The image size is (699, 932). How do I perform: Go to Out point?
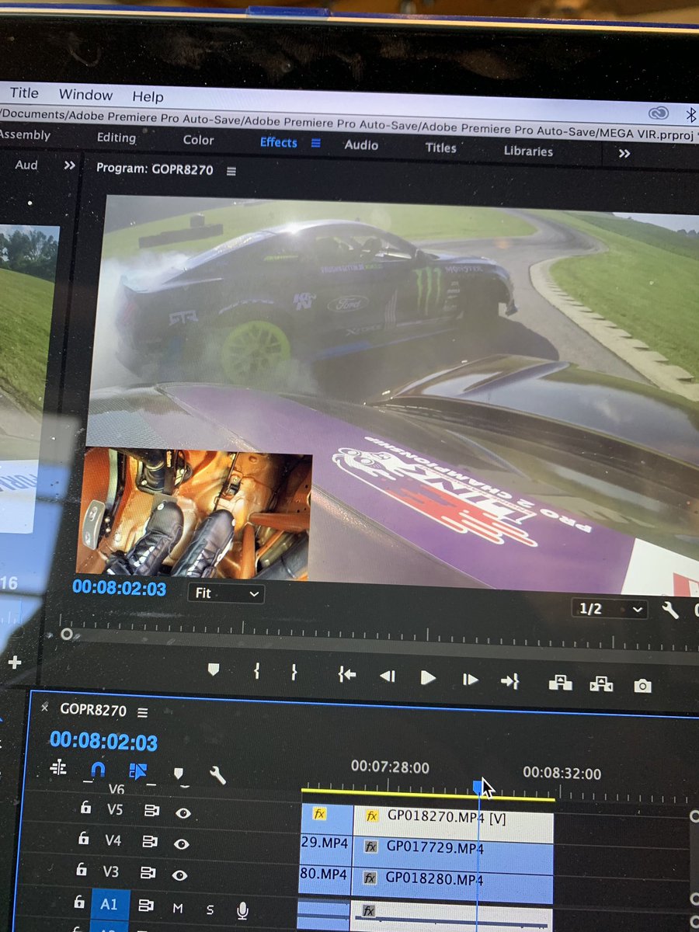tap(509, 681)
